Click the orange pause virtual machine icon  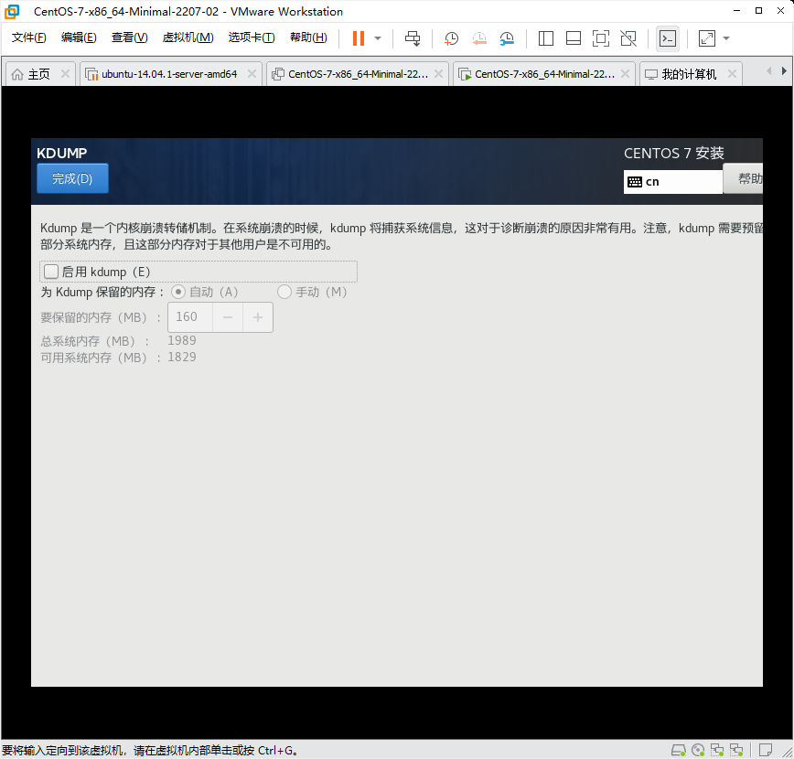click(x=358, y=38)
